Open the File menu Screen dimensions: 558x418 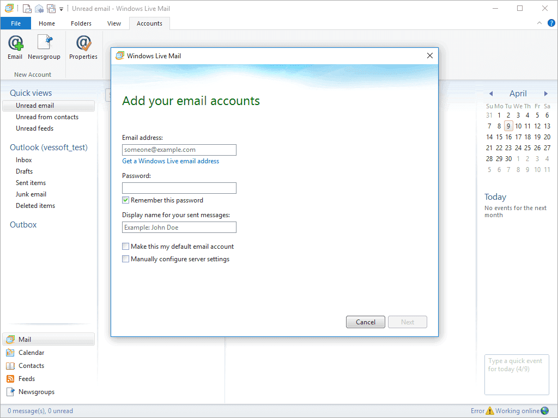16,23
